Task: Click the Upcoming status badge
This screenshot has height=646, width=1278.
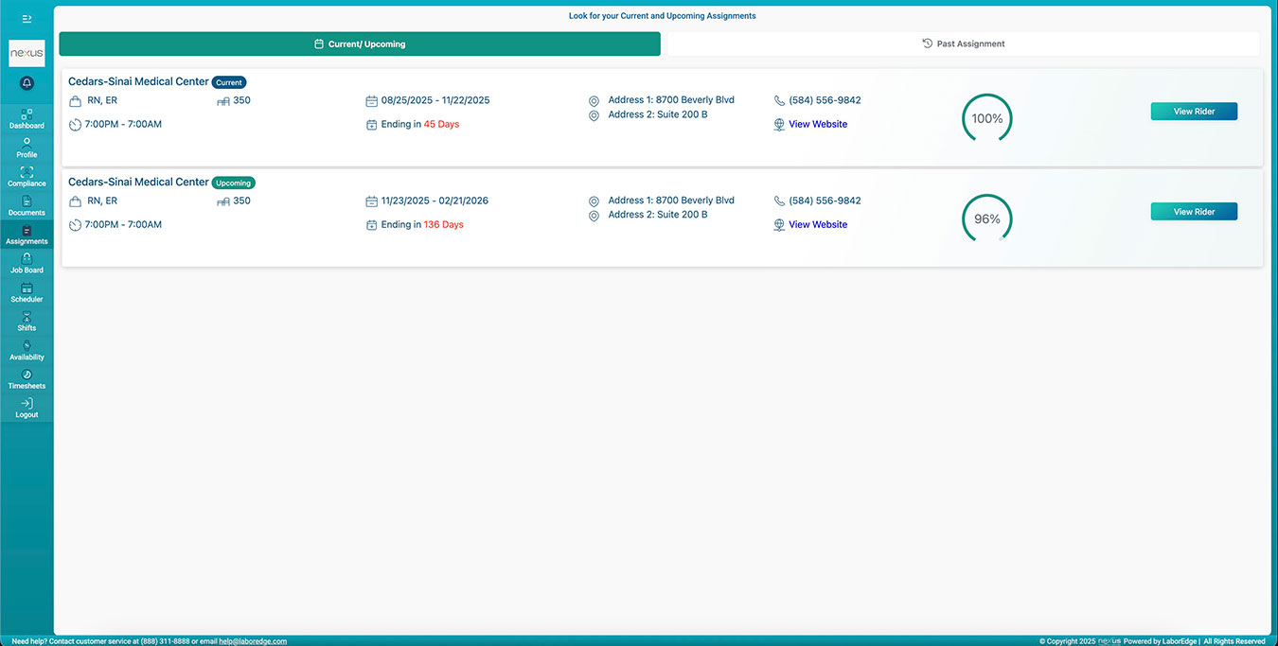Action: (x=233, y=182)
